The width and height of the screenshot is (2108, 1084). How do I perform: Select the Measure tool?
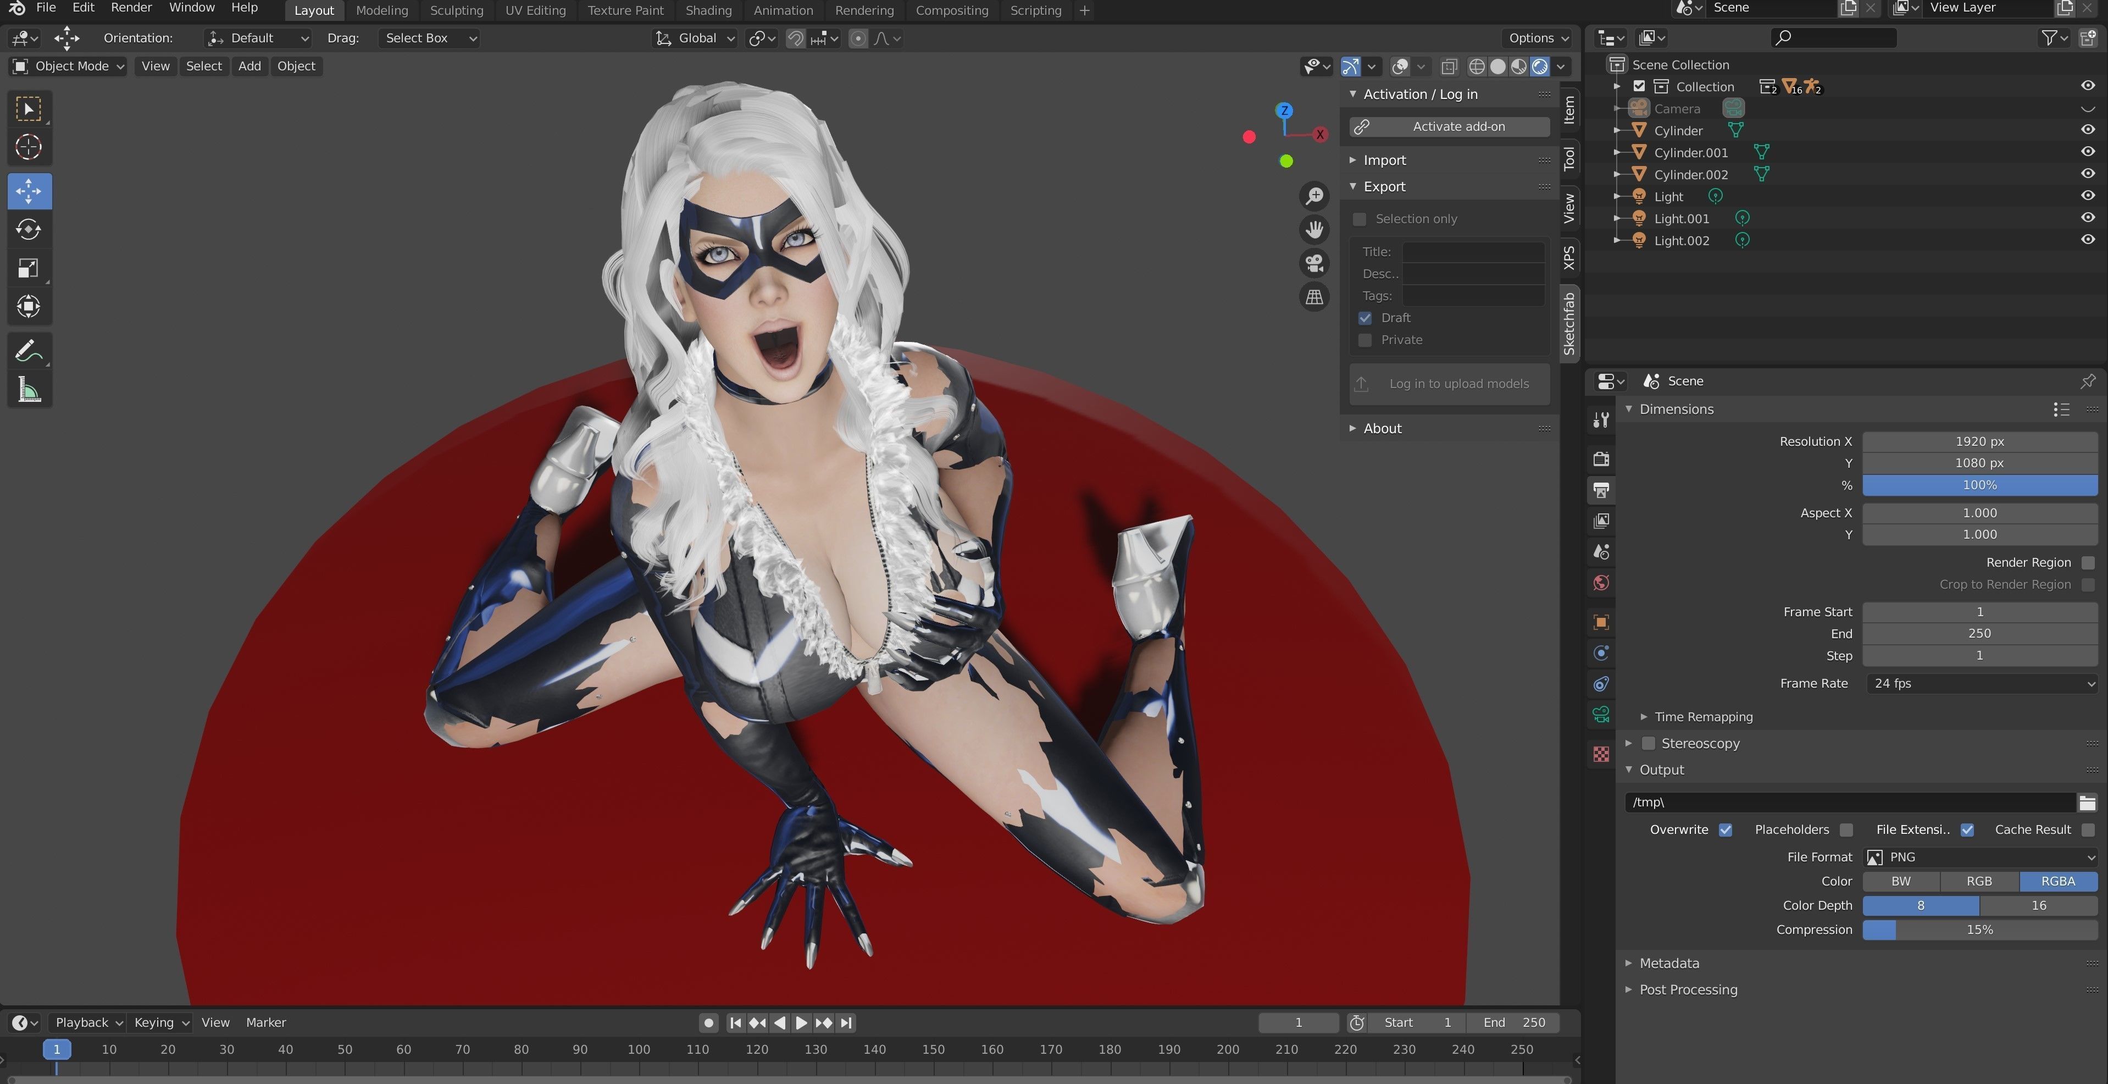pos(29,390)
